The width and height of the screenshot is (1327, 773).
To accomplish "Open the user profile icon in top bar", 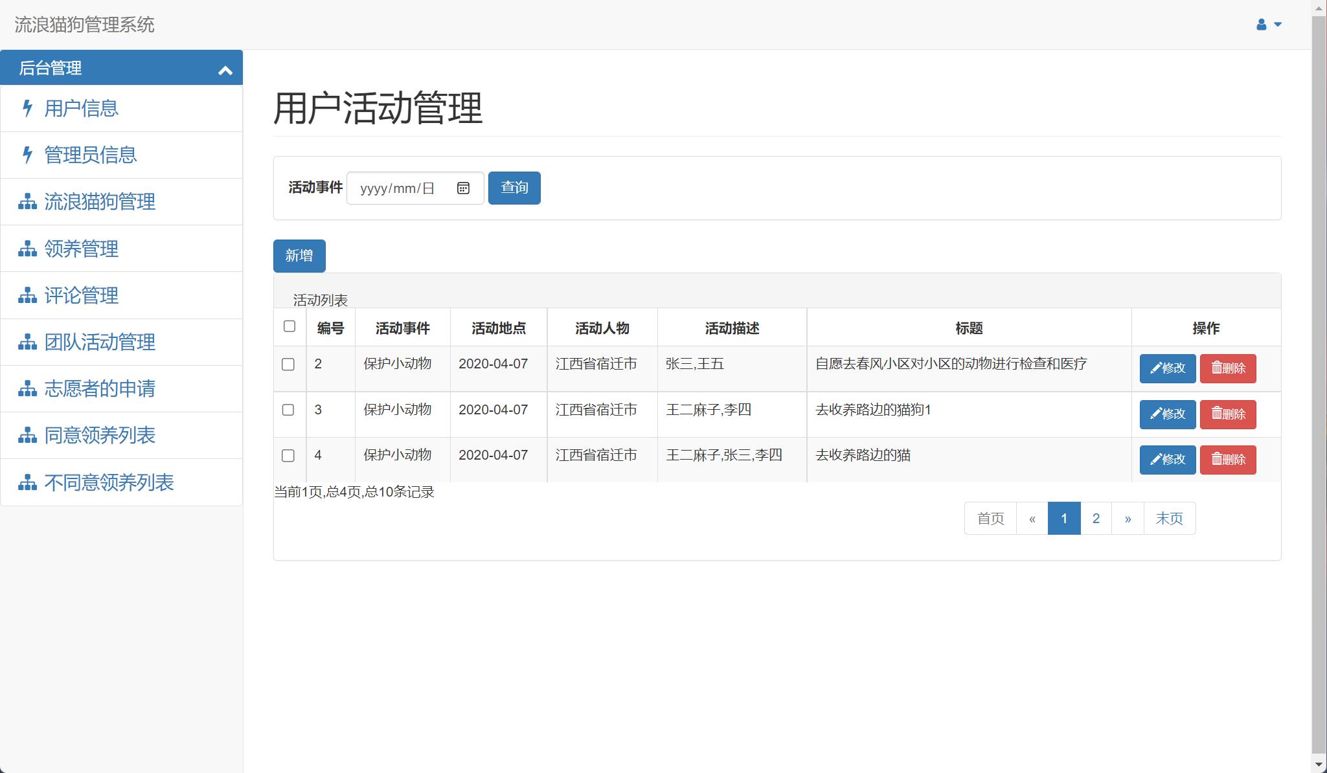I will click(x=1260, y=24).
